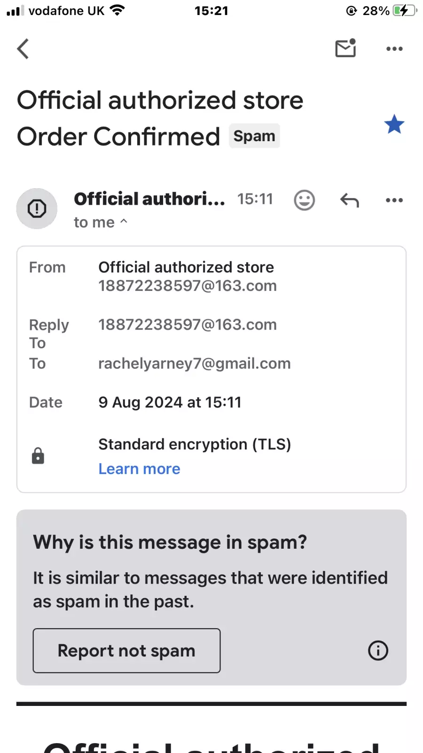The image size is (423, 753).
Task: Reply using the curved arrow icon
Action: pos(349,200)
